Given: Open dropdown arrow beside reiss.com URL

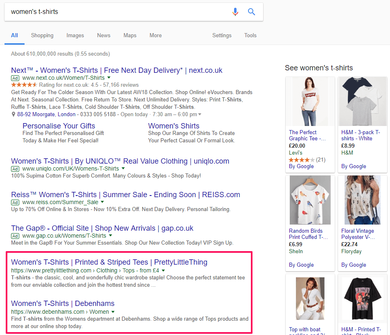Looking at the screenshot, I should pos(102,202).
